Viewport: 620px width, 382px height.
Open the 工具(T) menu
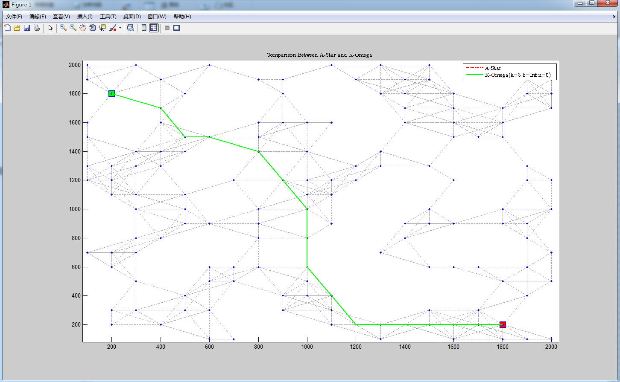[108, 17]
